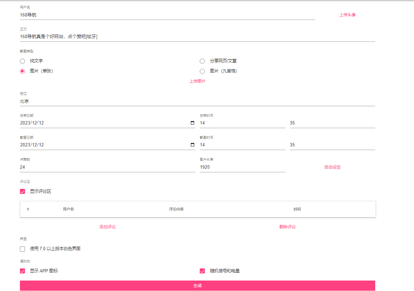Toggle the 显示 APP 图标 checkbox
Image resolution: width=414 pixels, height=291 pixels.
pos(23,271)
